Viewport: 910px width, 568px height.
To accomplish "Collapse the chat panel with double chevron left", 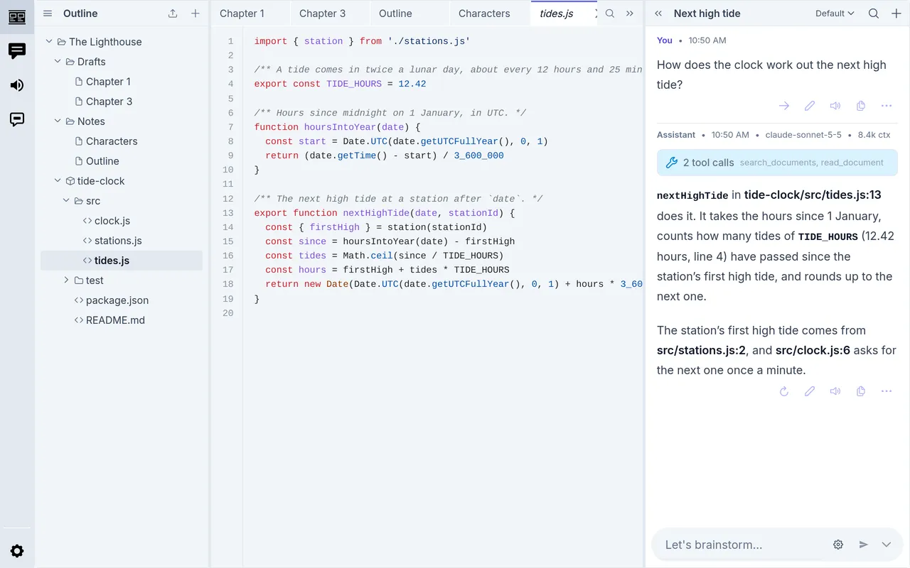I will tap(658, 13).
